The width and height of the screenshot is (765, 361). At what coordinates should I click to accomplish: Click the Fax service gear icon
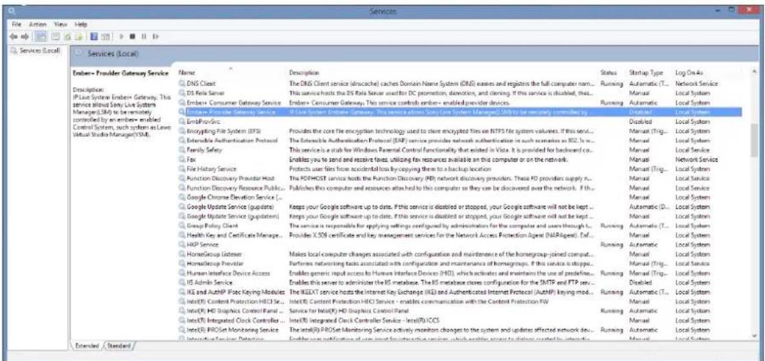(x=182, y=160)
